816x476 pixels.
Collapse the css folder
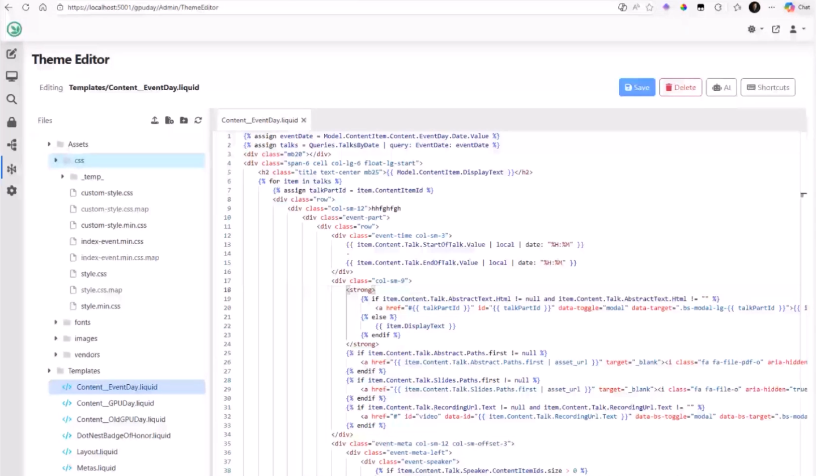(56, 160)
